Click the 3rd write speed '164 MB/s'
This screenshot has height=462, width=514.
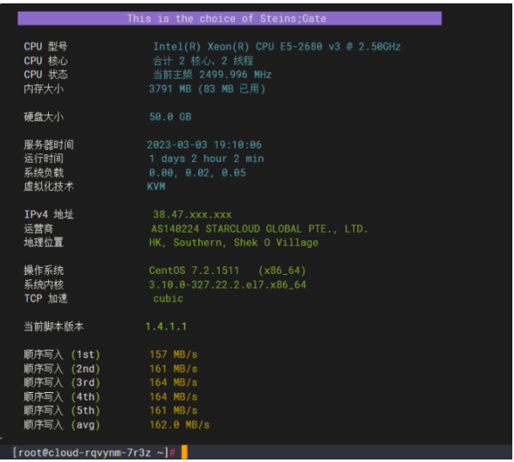click(x=174, y=382)
